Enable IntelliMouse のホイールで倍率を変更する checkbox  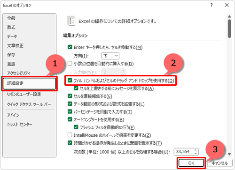[70, 135]
